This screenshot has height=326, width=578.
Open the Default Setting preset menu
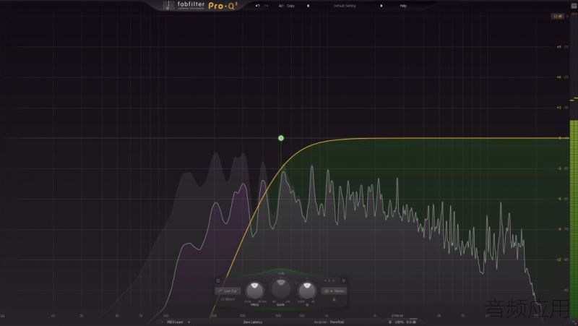pyautogui.click(x=345, y=6)
